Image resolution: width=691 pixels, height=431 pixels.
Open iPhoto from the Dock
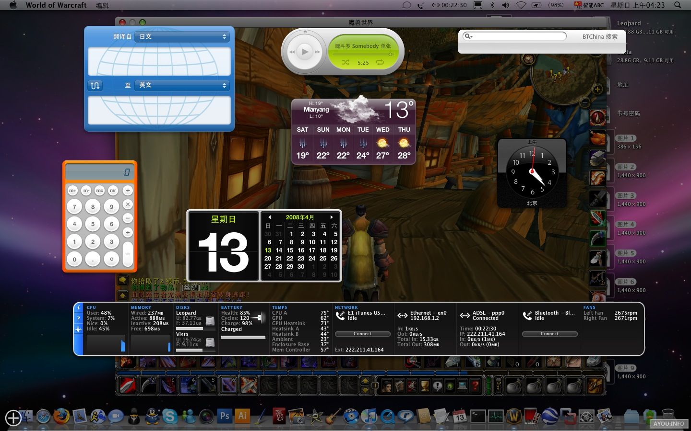pos(297,416)
